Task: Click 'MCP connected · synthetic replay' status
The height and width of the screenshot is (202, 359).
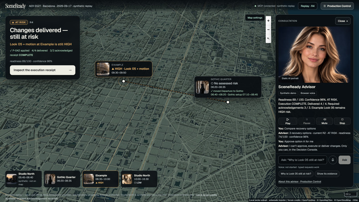Action: (x=275, y=6)
